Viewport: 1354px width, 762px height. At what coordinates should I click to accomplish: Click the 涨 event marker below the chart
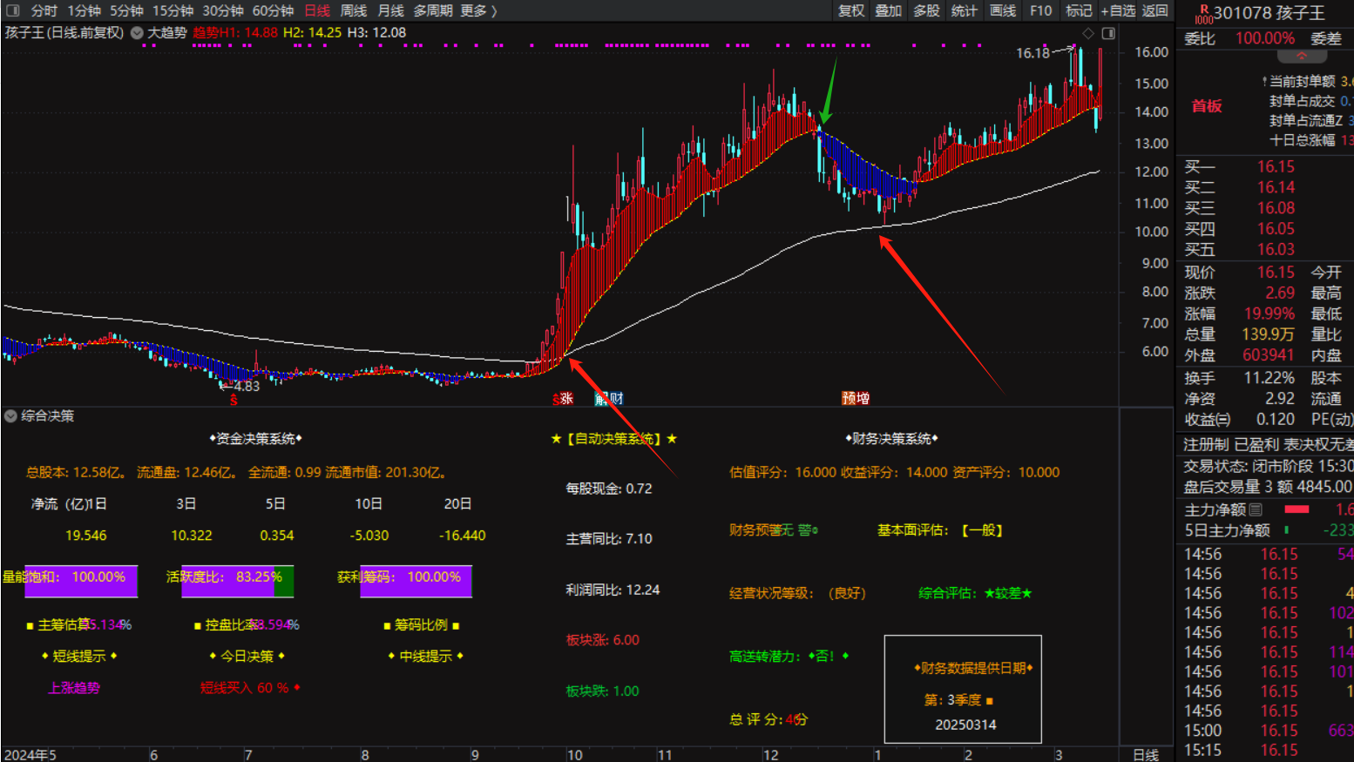(x=564, y=399)
